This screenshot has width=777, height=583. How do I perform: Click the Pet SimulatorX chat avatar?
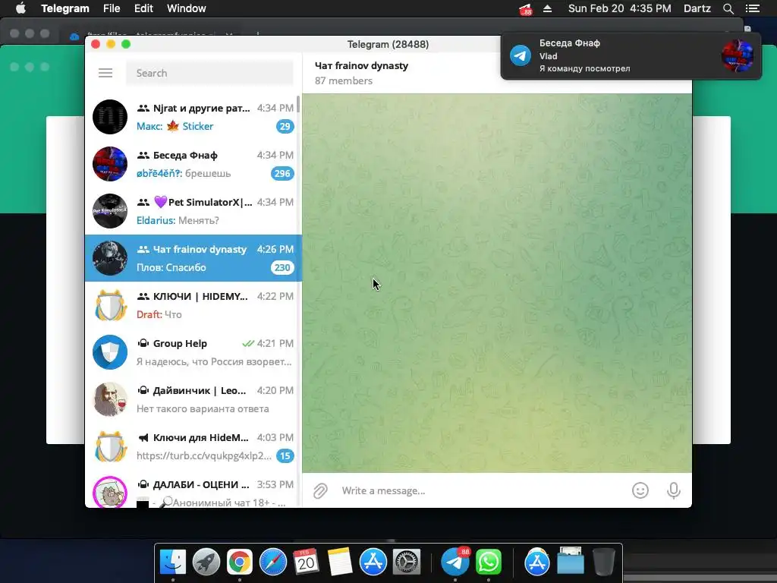pos(110,211)
